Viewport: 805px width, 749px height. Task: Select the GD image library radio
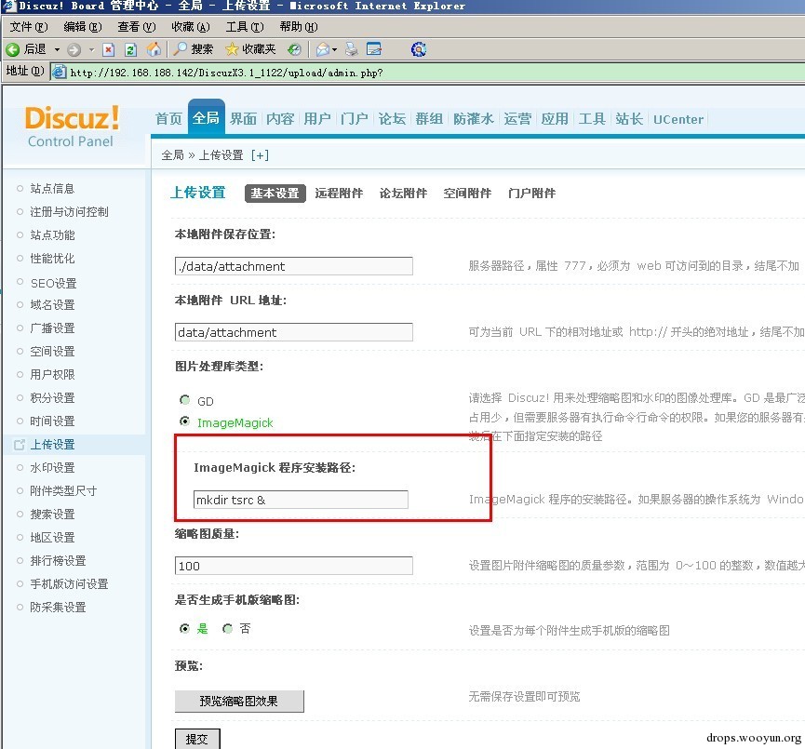pyautogui.click(x=185, y=400)
